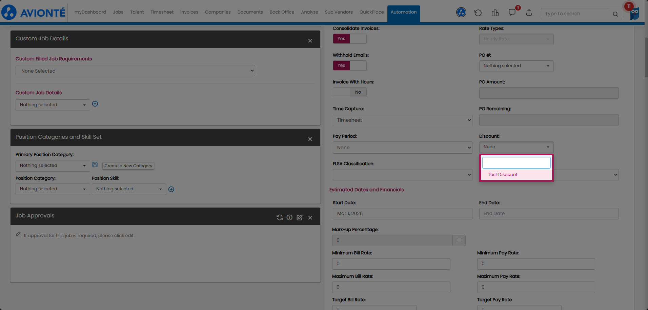Toggle Invoice With Hours switch

[350, 92]
